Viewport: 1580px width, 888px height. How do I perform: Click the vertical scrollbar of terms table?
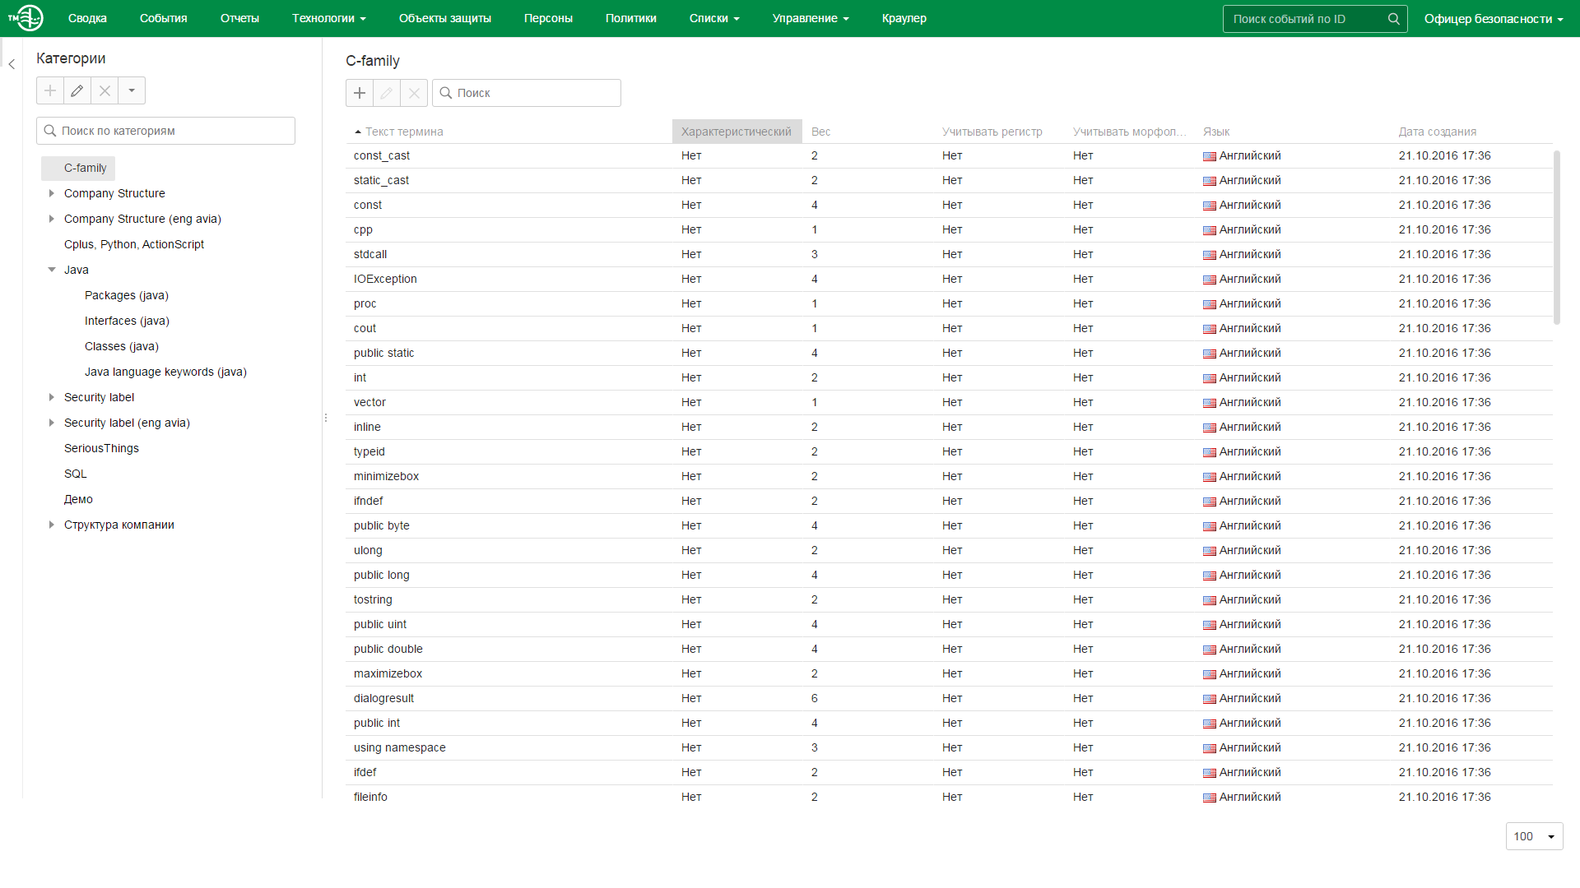[x=1556, y=237]
